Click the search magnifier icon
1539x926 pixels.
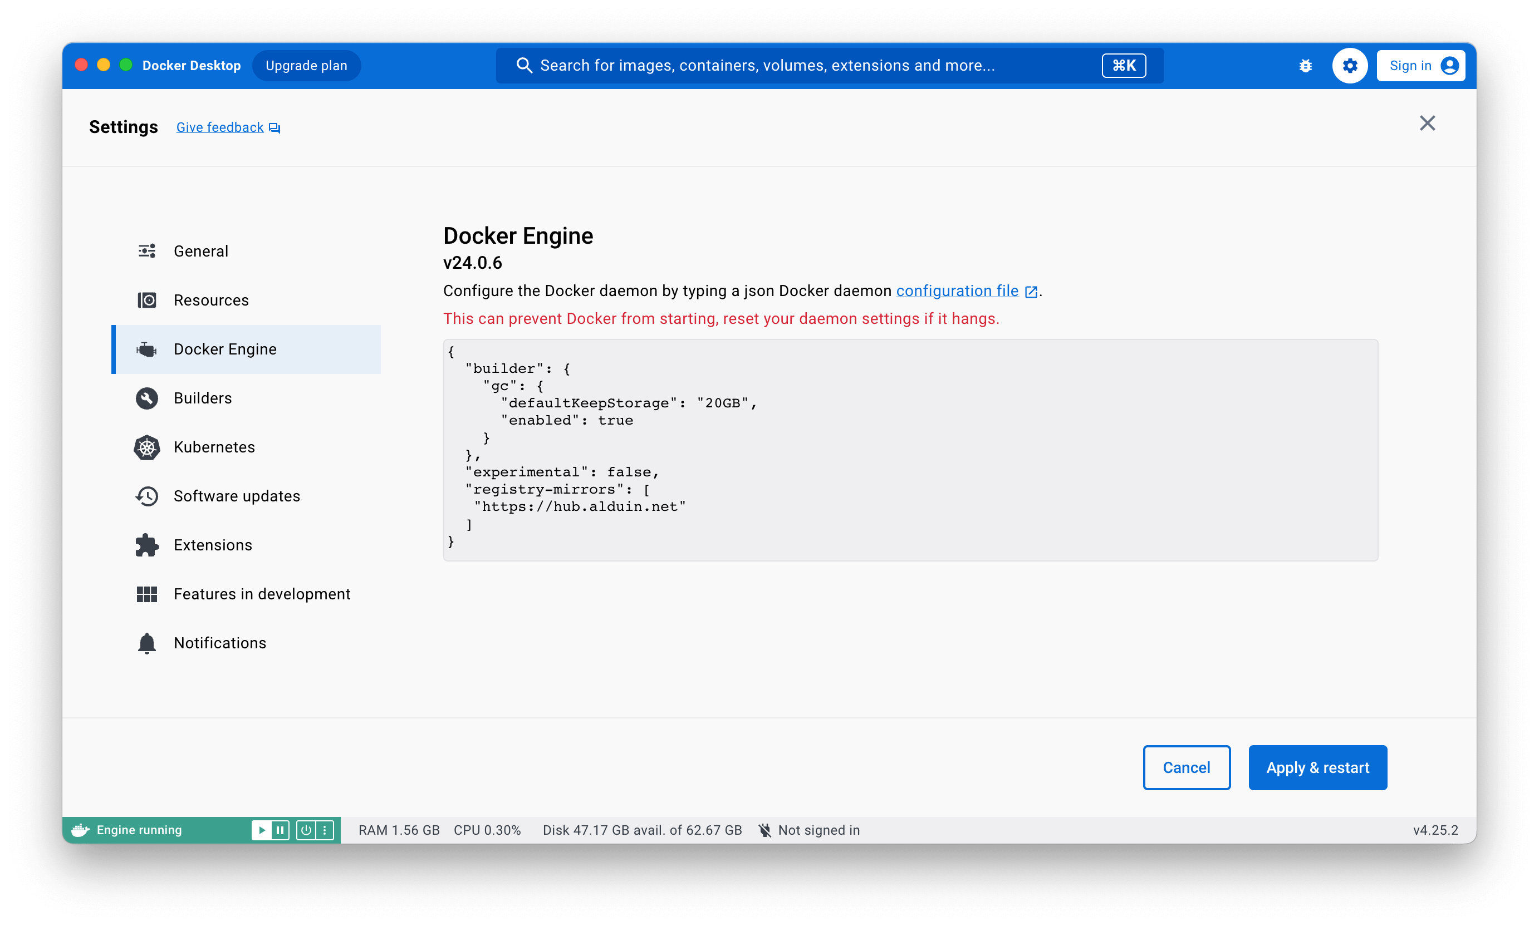(x=524, y=66)
